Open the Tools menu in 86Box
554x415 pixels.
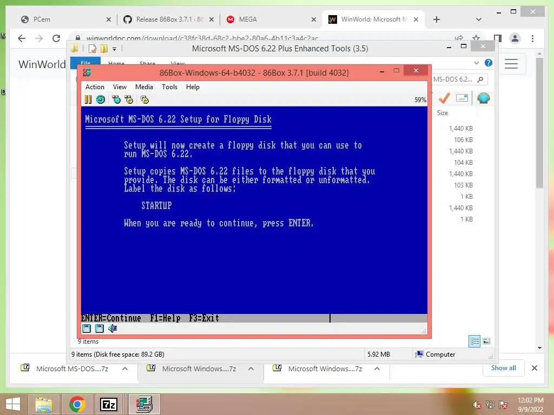(x=169, y=87)
